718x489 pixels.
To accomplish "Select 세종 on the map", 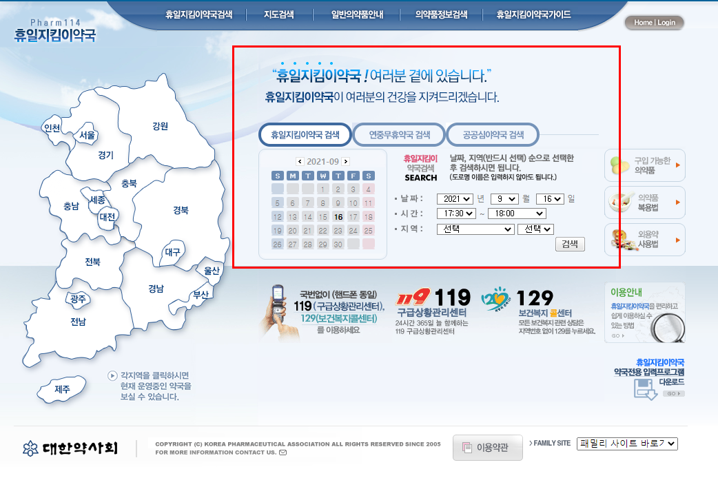I will 97,200.
